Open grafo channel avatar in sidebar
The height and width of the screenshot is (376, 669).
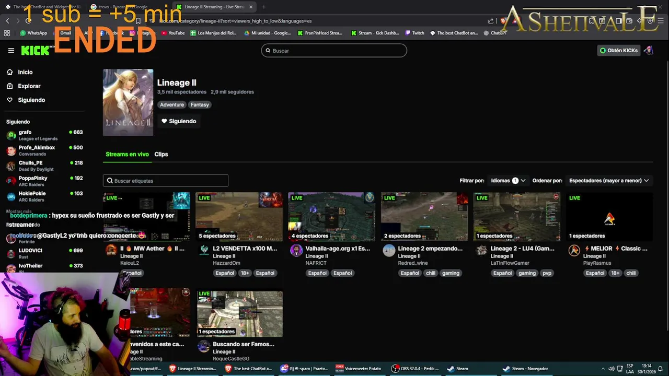(x=11, y=136)
